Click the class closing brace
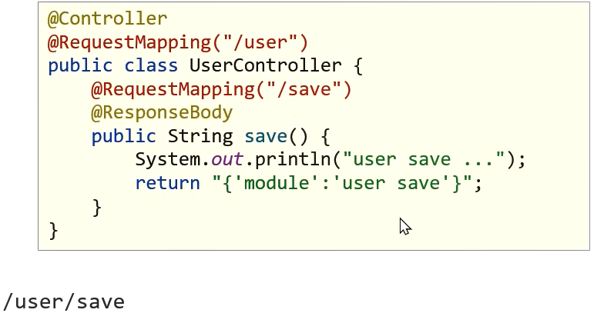Image resolution: width=594 pixels, height=313 pixels. tap(53, 231)
